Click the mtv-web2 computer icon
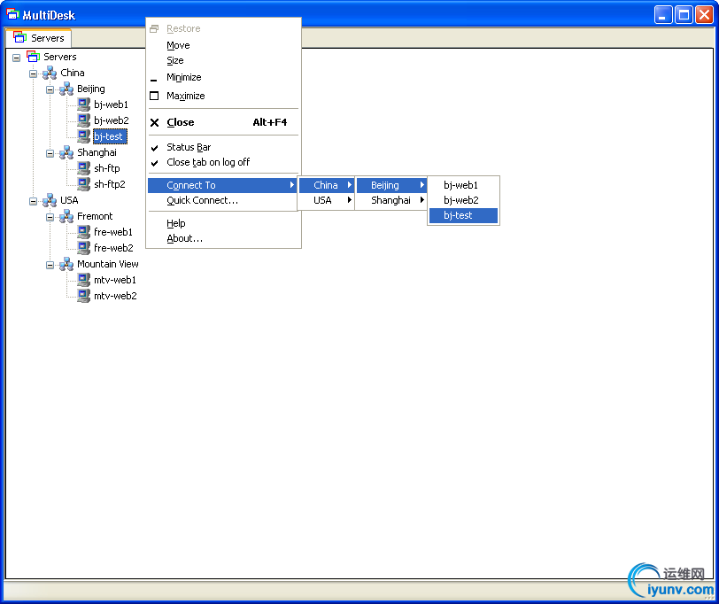719x604 pixels. pyautogui.click(x=83, y=296)
